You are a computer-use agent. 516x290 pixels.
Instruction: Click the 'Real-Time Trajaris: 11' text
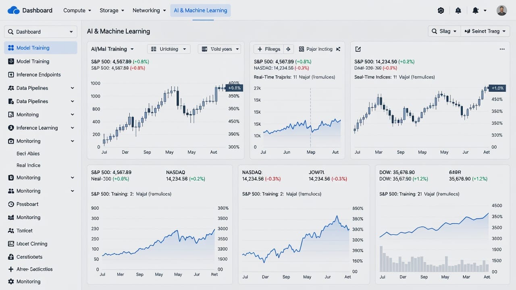click(276, 77)
